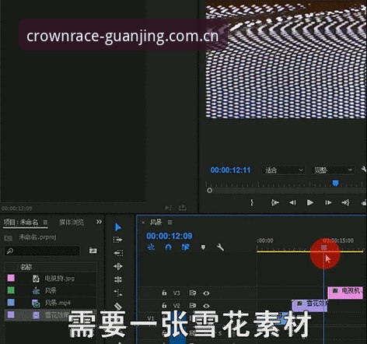367x344 pixels.
Task: Select the Track Select Backward tool
Action: pos(118,253)
